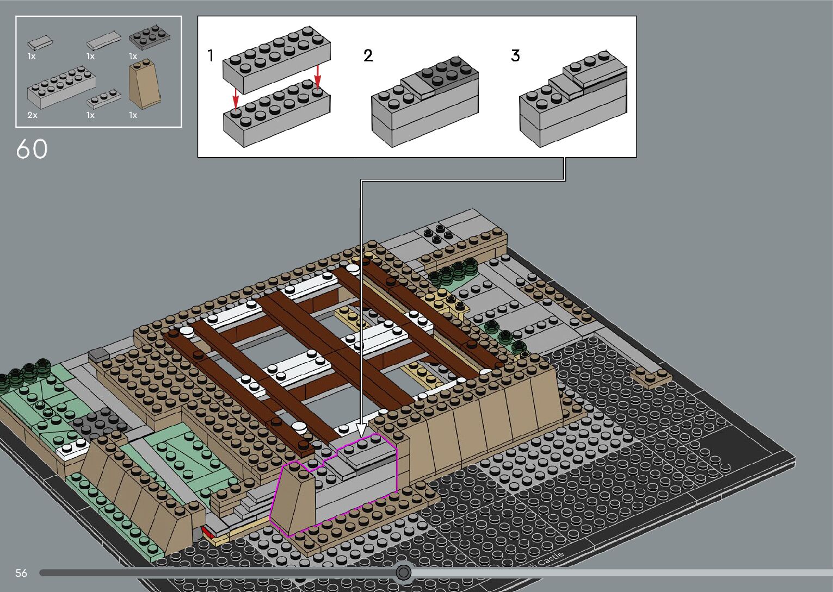
Task: Click the sub-step number 2 label
Action: [x=368, y=56]
